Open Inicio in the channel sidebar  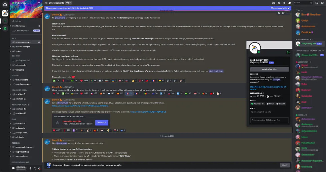26,21
